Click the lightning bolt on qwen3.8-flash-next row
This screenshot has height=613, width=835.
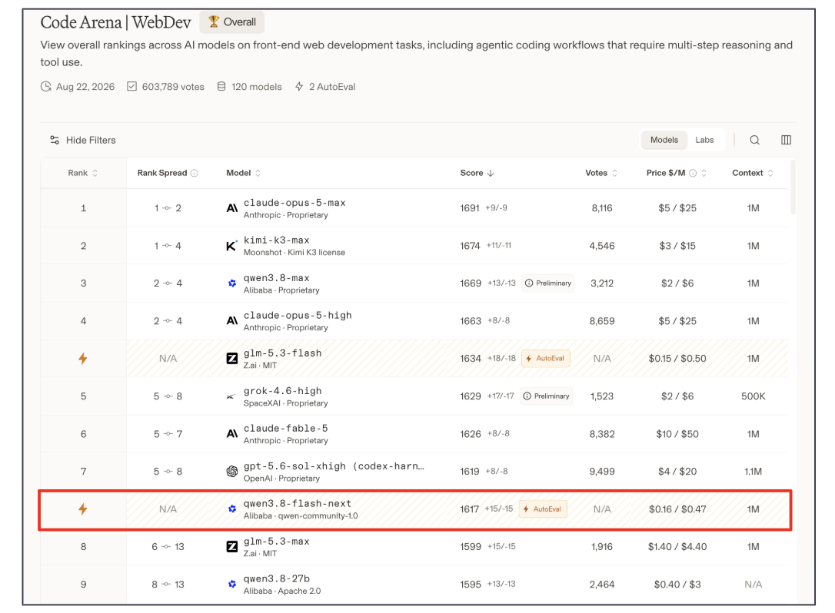(82, 509)
